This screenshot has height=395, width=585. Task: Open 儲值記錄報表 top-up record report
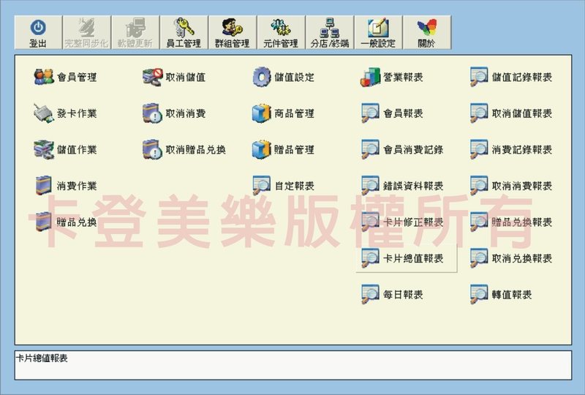(x=510, y=78)
